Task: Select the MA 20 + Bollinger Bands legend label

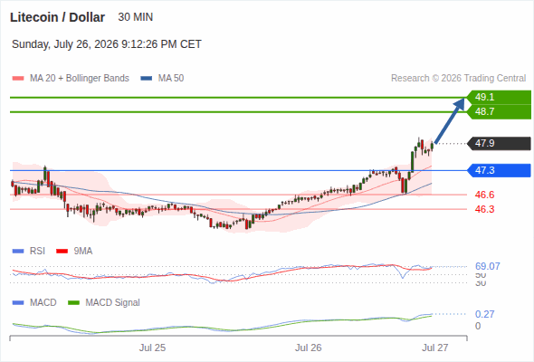Action: point(80,79)
